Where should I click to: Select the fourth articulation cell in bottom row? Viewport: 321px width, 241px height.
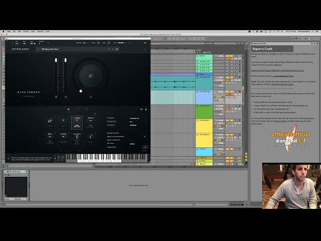pyautogui.click(x=90, y=138)
